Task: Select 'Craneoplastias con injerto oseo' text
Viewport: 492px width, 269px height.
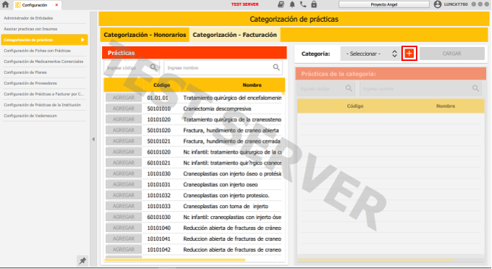Action: 220,185
